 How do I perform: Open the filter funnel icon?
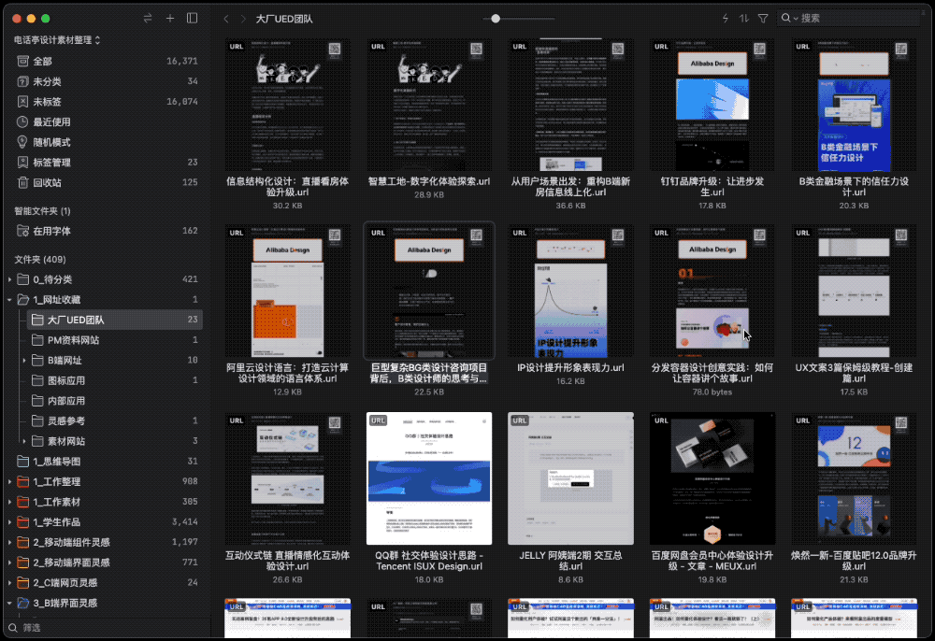coord(763,19)
